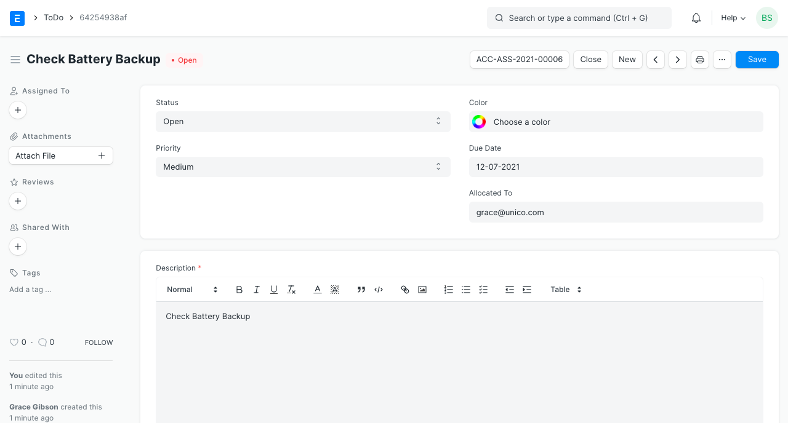Open the Table dropdown in editor

click(x=566, y=290)
